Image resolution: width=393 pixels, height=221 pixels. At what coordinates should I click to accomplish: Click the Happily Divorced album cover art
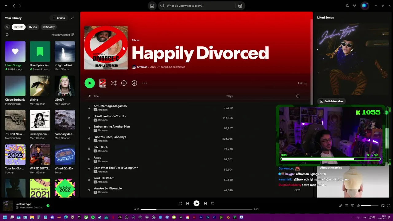(x=106, y=48)
